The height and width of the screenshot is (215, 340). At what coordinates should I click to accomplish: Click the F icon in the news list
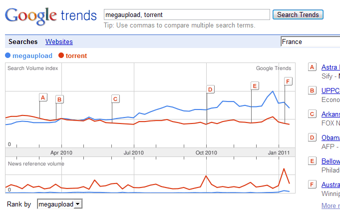[x=312, y=184]
